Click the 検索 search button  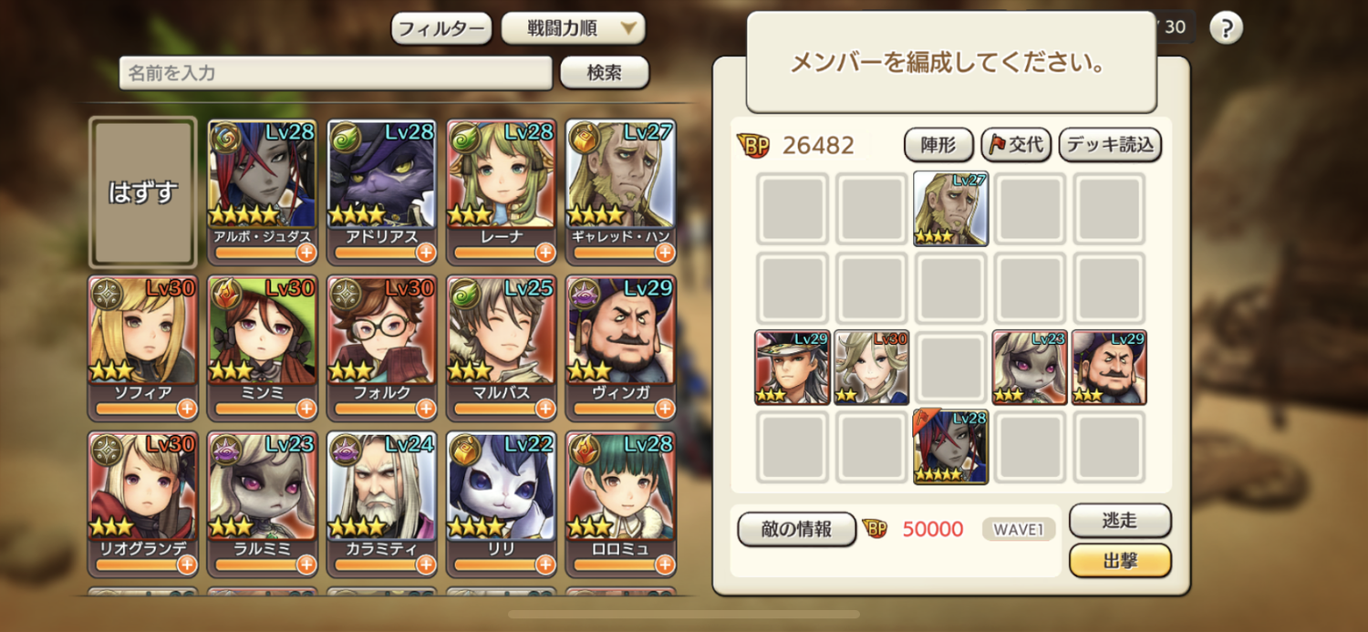click(604, 73)
